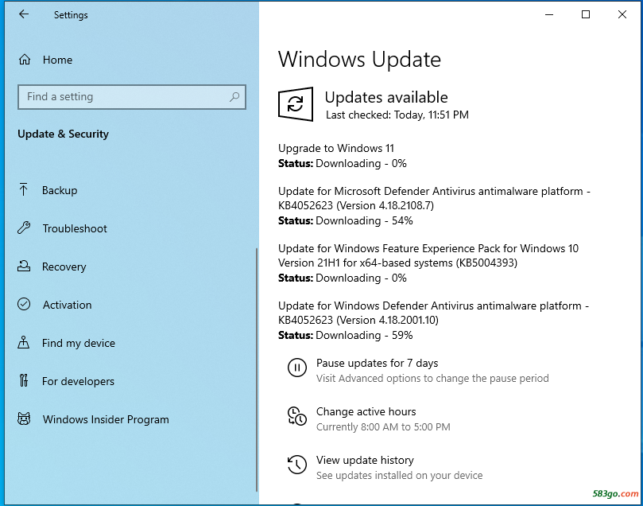Minimize the Settings window

point(549,14)
